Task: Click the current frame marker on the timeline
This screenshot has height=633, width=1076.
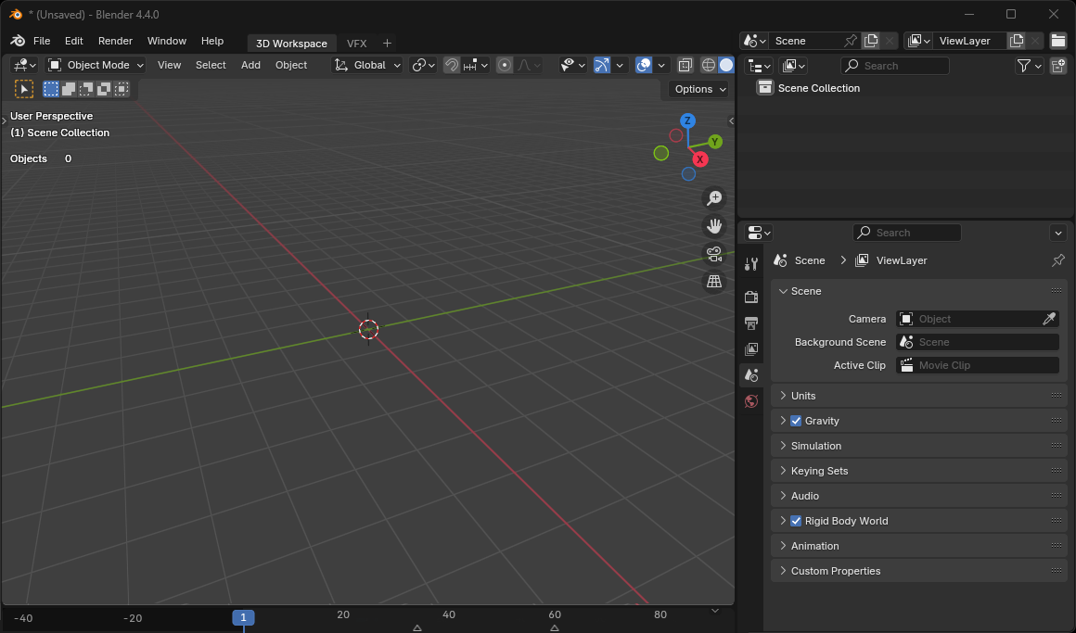Action: tap(243, 617)
